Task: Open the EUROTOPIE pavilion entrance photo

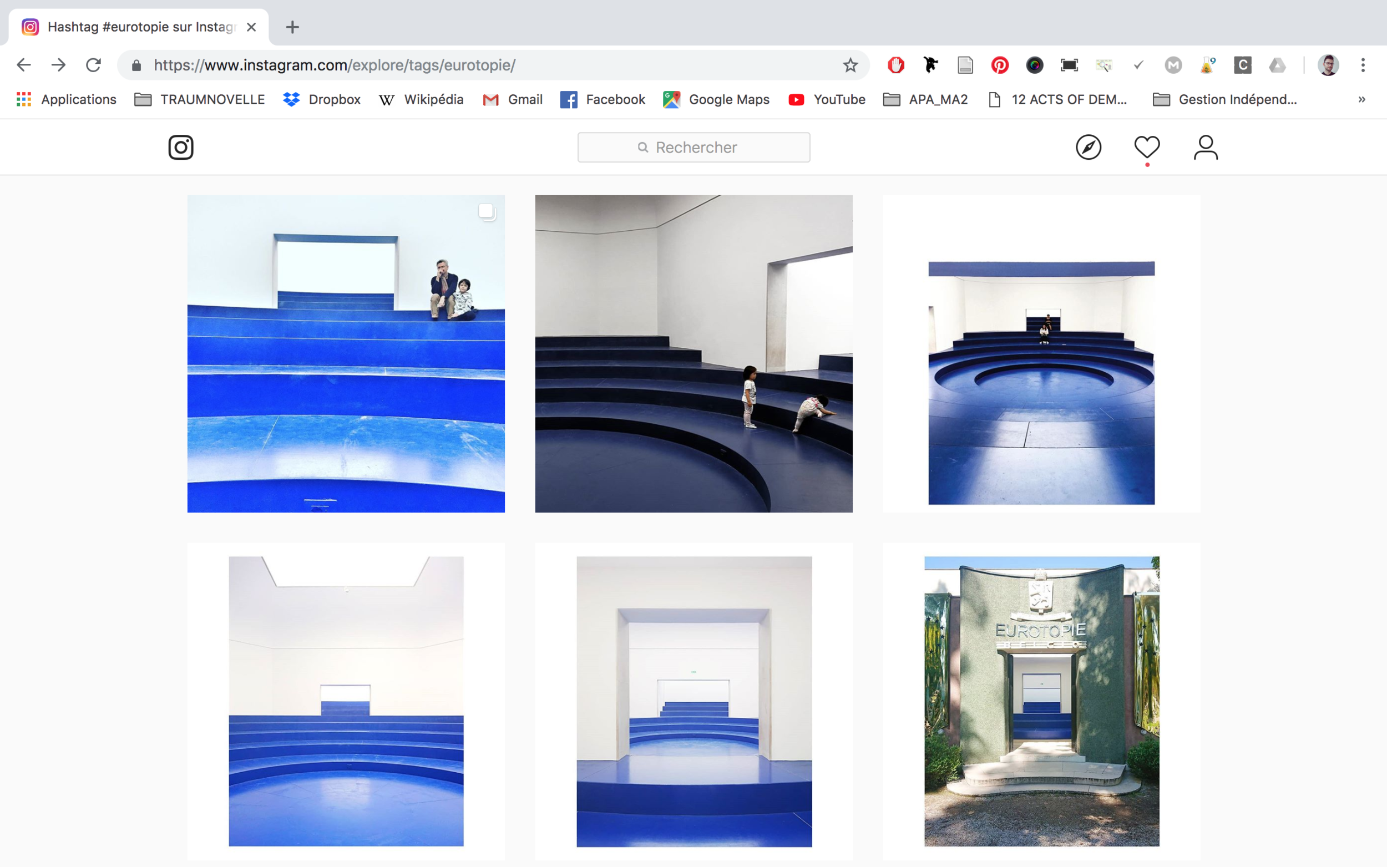Action: [x=1041, y=701]
